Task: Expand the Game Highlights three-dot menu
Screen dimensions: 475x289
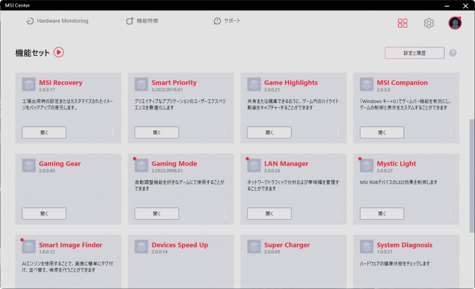Action: click(338, 132)
